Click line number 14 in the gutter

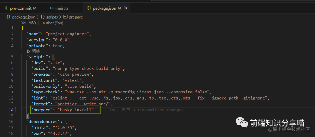pyautogui.click(x=11, y=110)
